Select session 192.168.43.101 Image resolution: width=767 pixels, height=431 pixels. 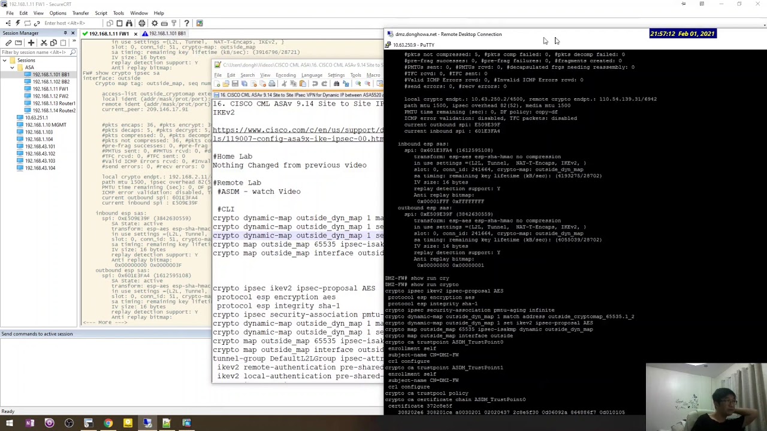tap(40, 147)
